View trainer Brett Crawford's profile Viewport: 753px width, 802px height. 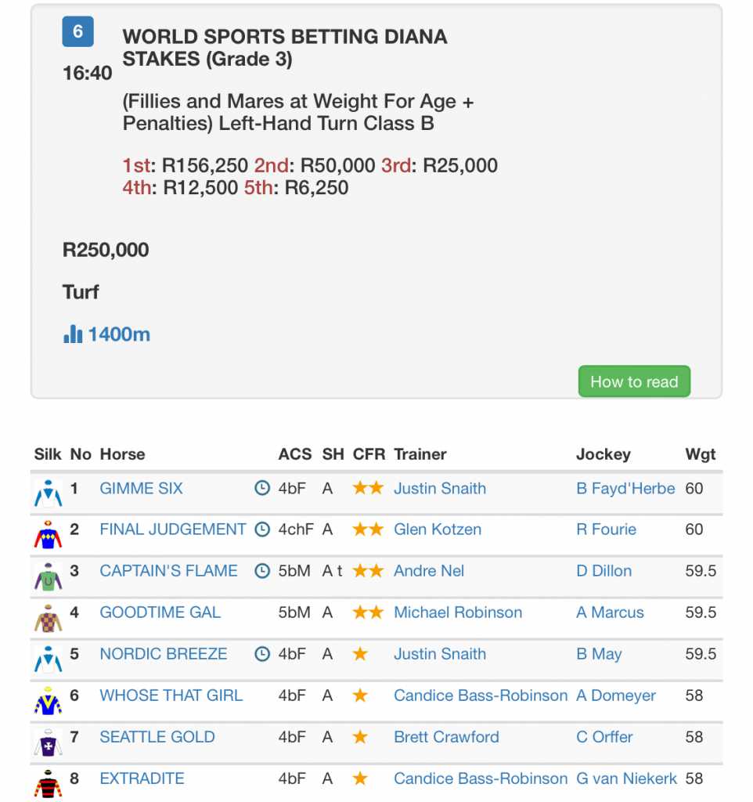[x=445, y=737]
